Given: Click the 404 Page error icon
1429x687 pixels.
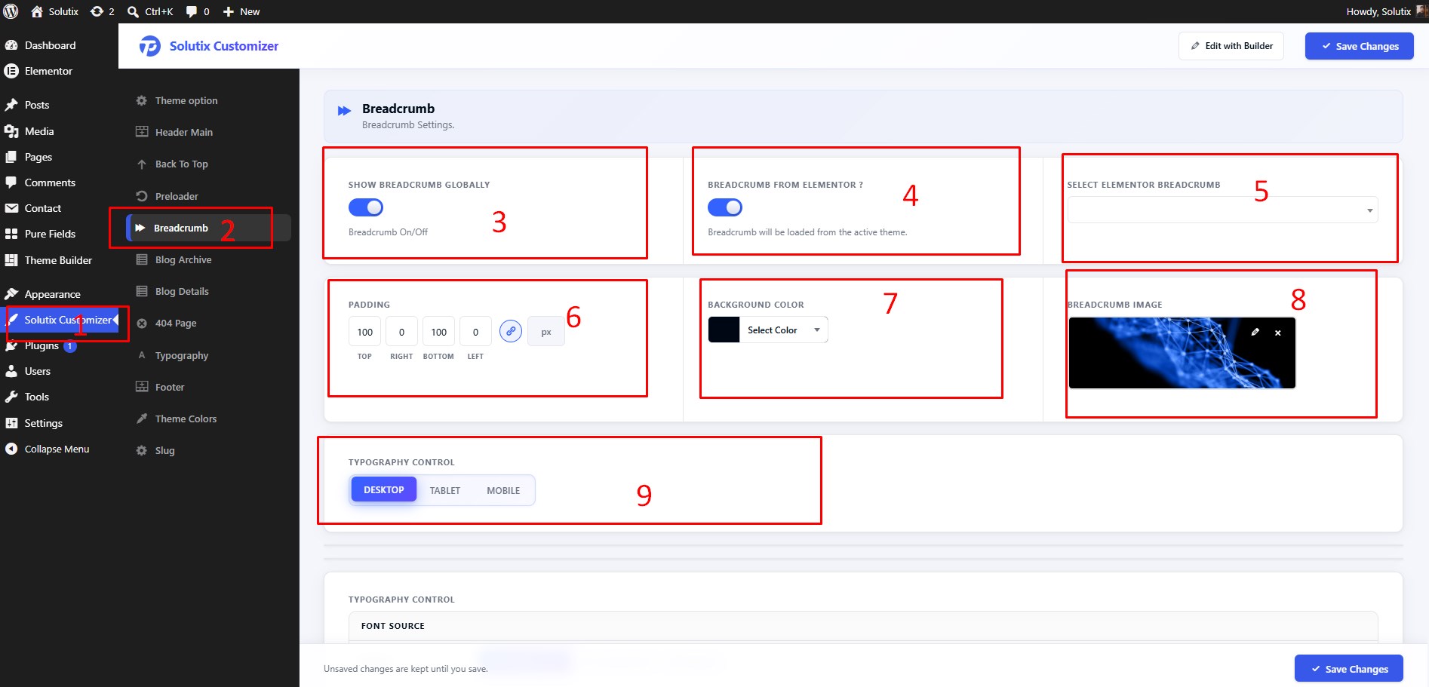Looking at the screenshot, I should (x=141, y=323).
